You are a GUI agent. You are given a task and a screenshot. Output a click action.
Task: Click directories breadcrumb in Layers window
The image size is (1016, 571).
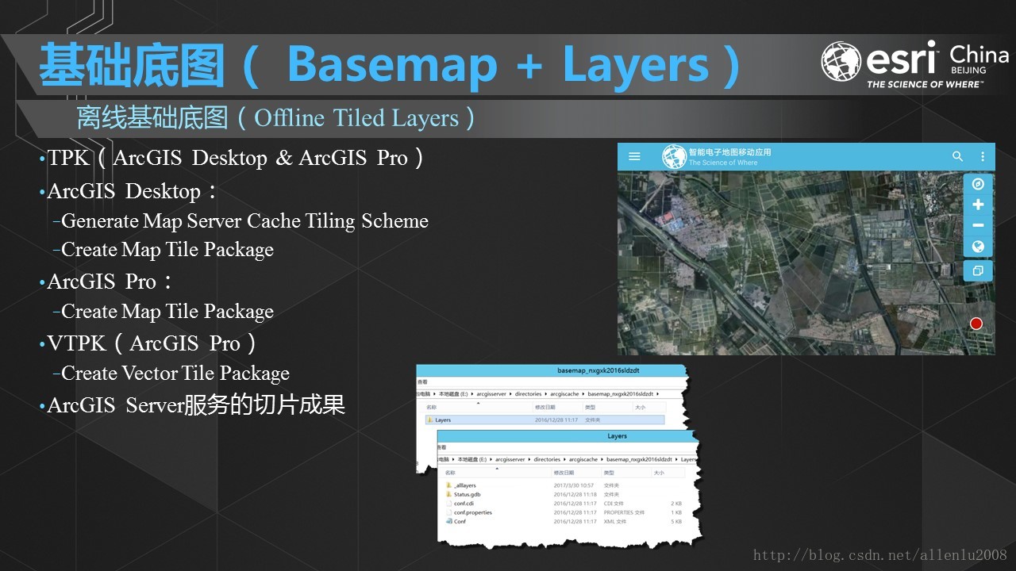tap(547, 459)
